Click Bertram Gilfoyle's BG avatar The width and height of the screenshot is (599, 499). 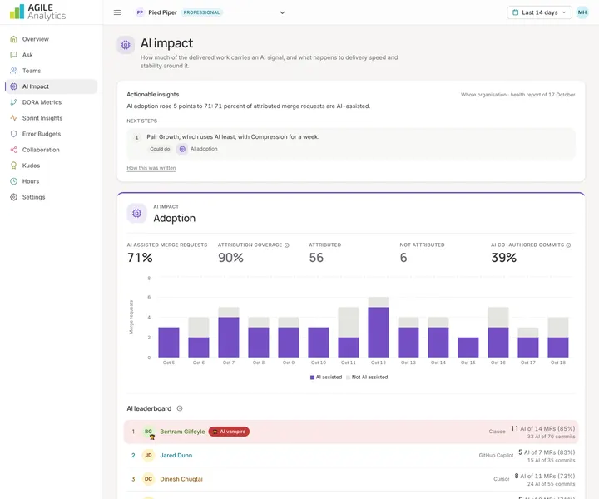point(148,432)
